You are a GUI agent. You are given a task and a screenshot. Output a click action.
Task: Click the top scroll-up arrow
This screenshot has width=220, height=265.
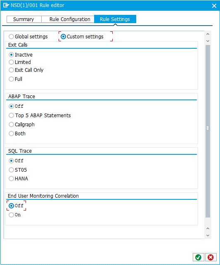(208, 34)
